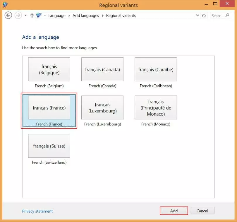Expand the double-chevron breadcrumb overflow
This screenshot has height=222, width=237.
coord(45,16)
